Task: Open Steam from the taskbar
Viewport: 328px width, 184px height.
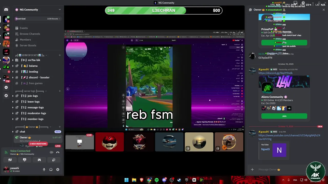Action: (179, 180)
